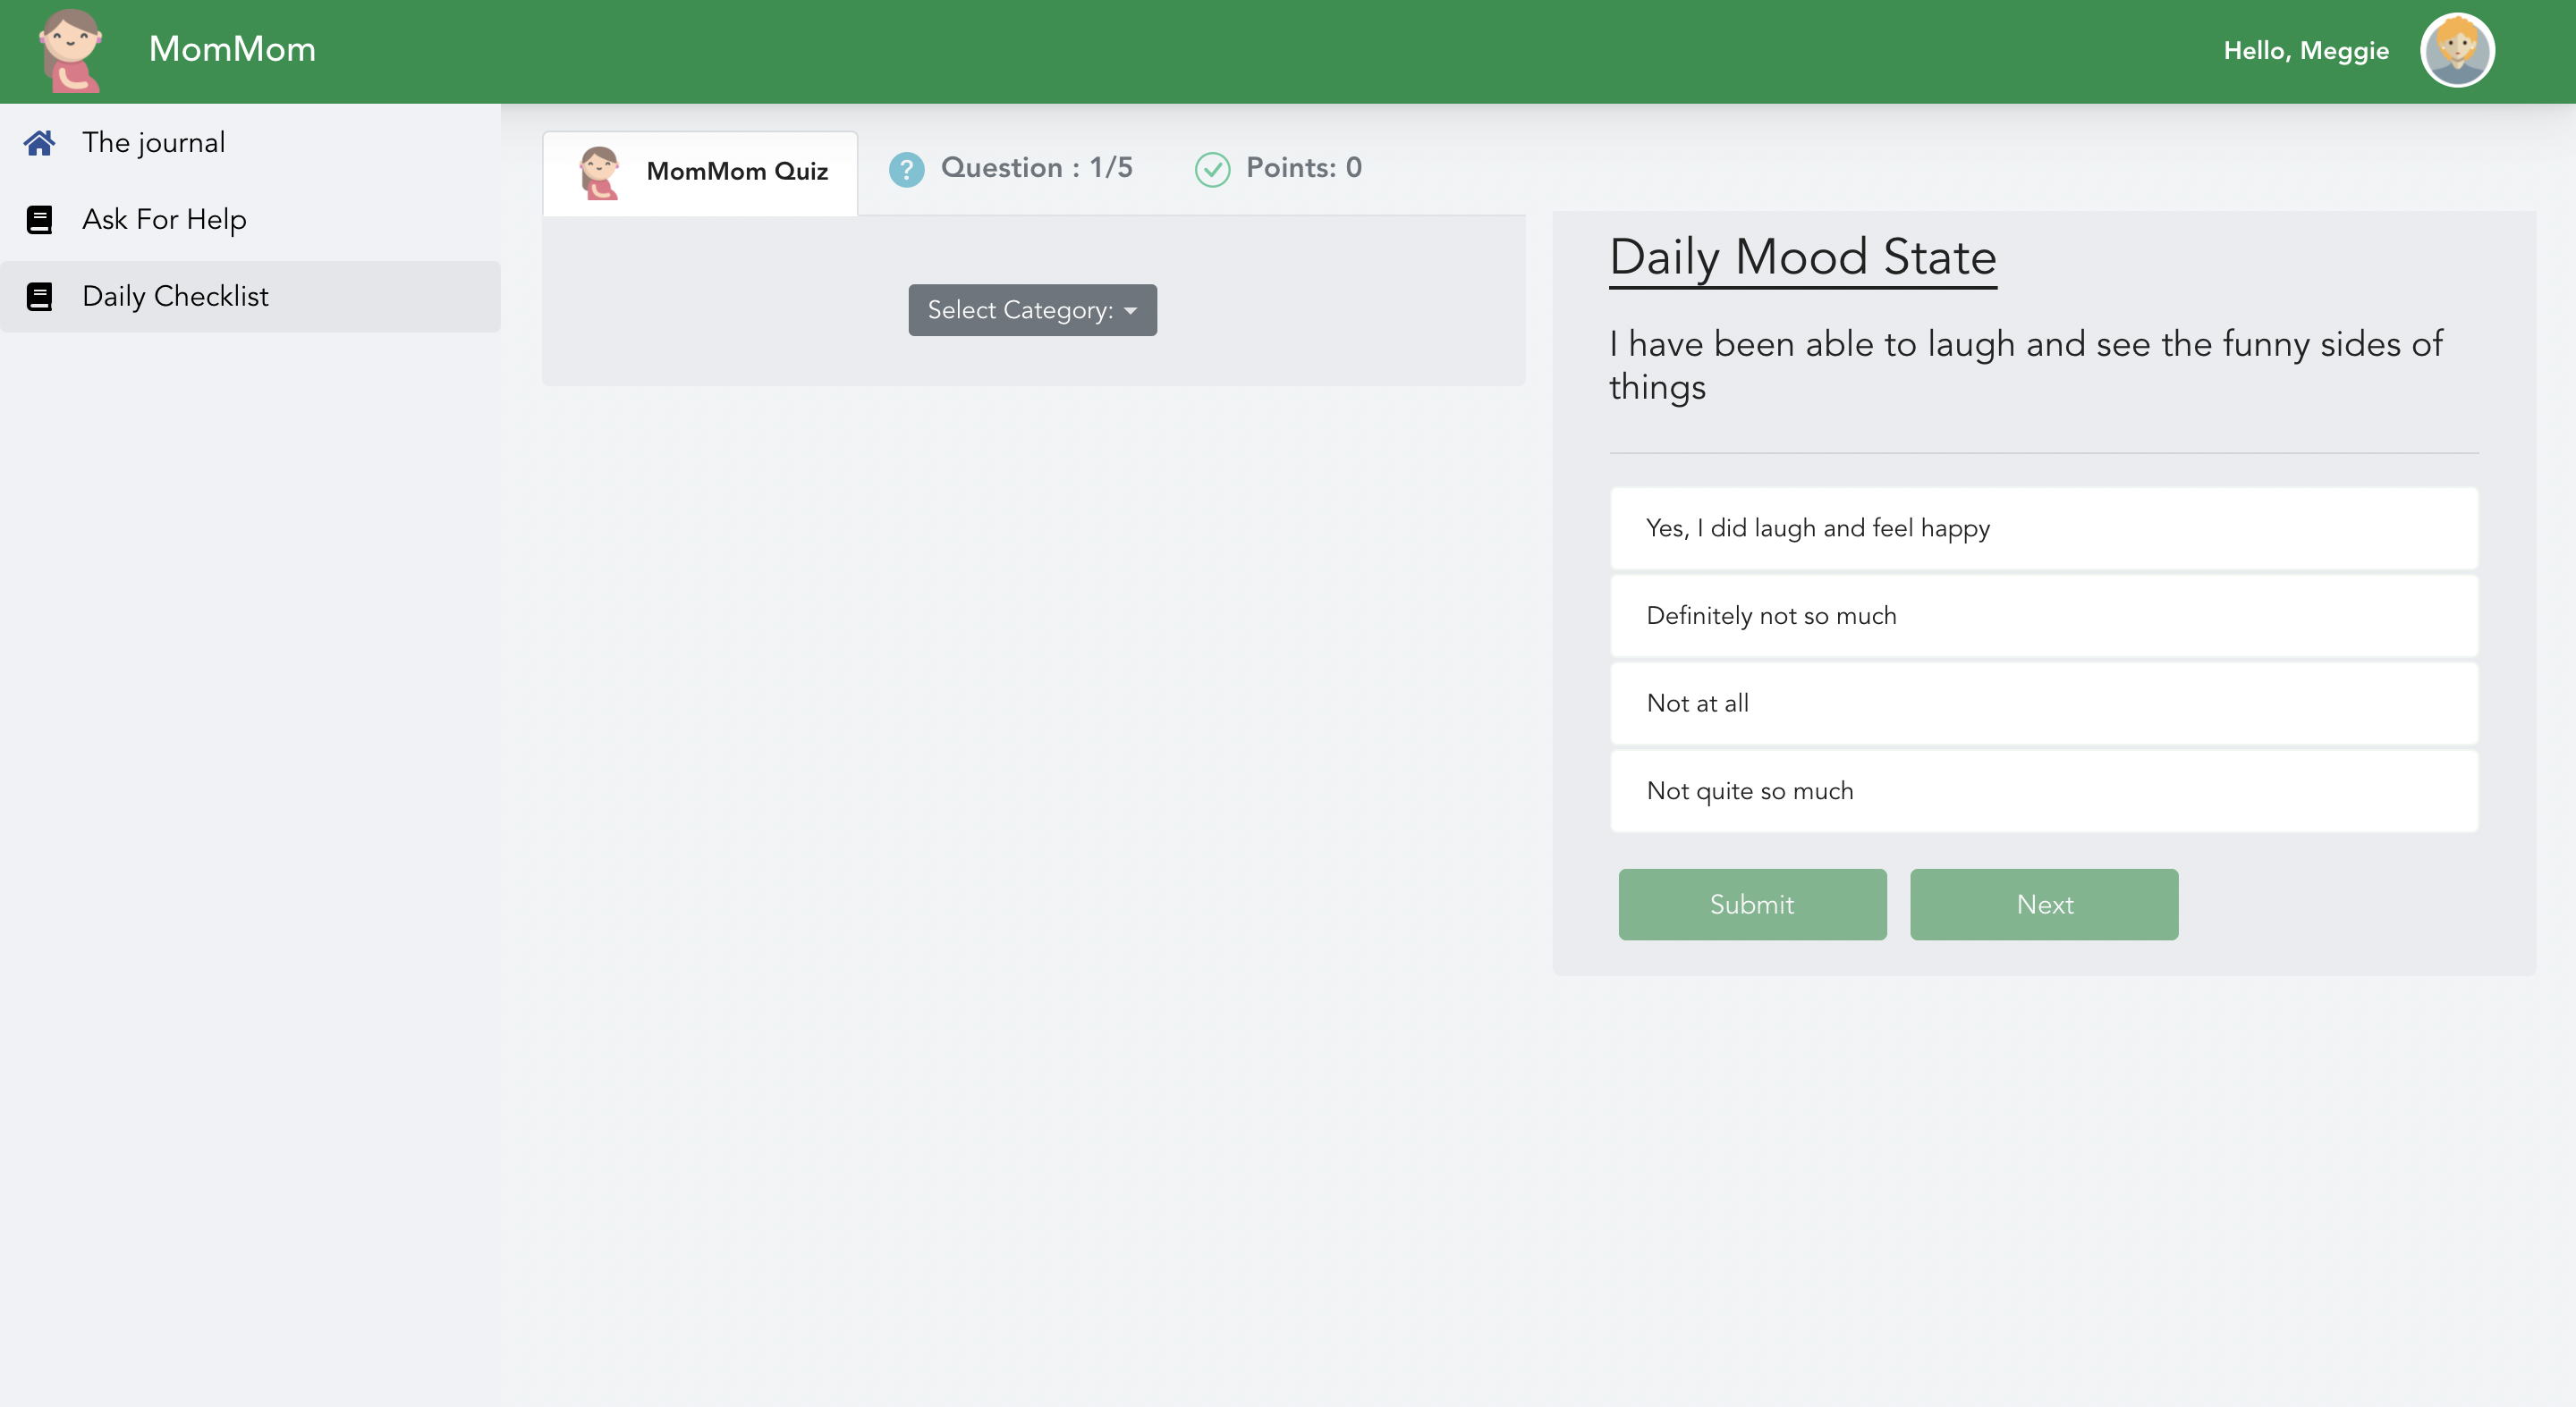Screen dimensions: 2576x1407
Task: Click the blue question mark icon
Action: (906, 170)
